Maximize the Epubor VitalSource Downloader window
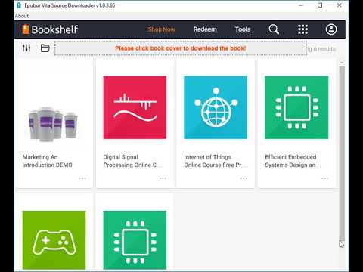The width and height of the screenshot is (363, 272). [320, 5]
